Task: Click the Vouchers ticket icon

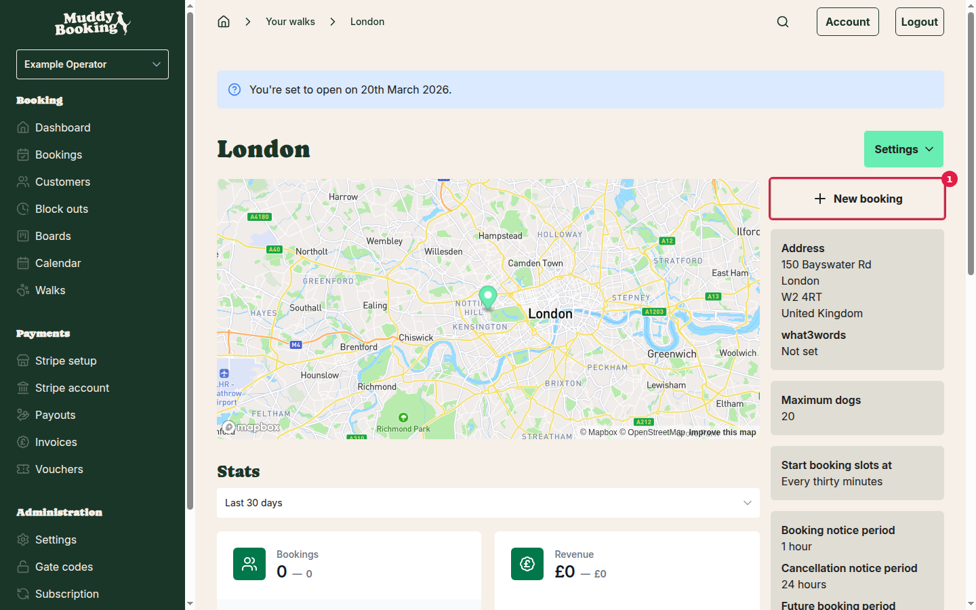Action: [x=24, y=469]
